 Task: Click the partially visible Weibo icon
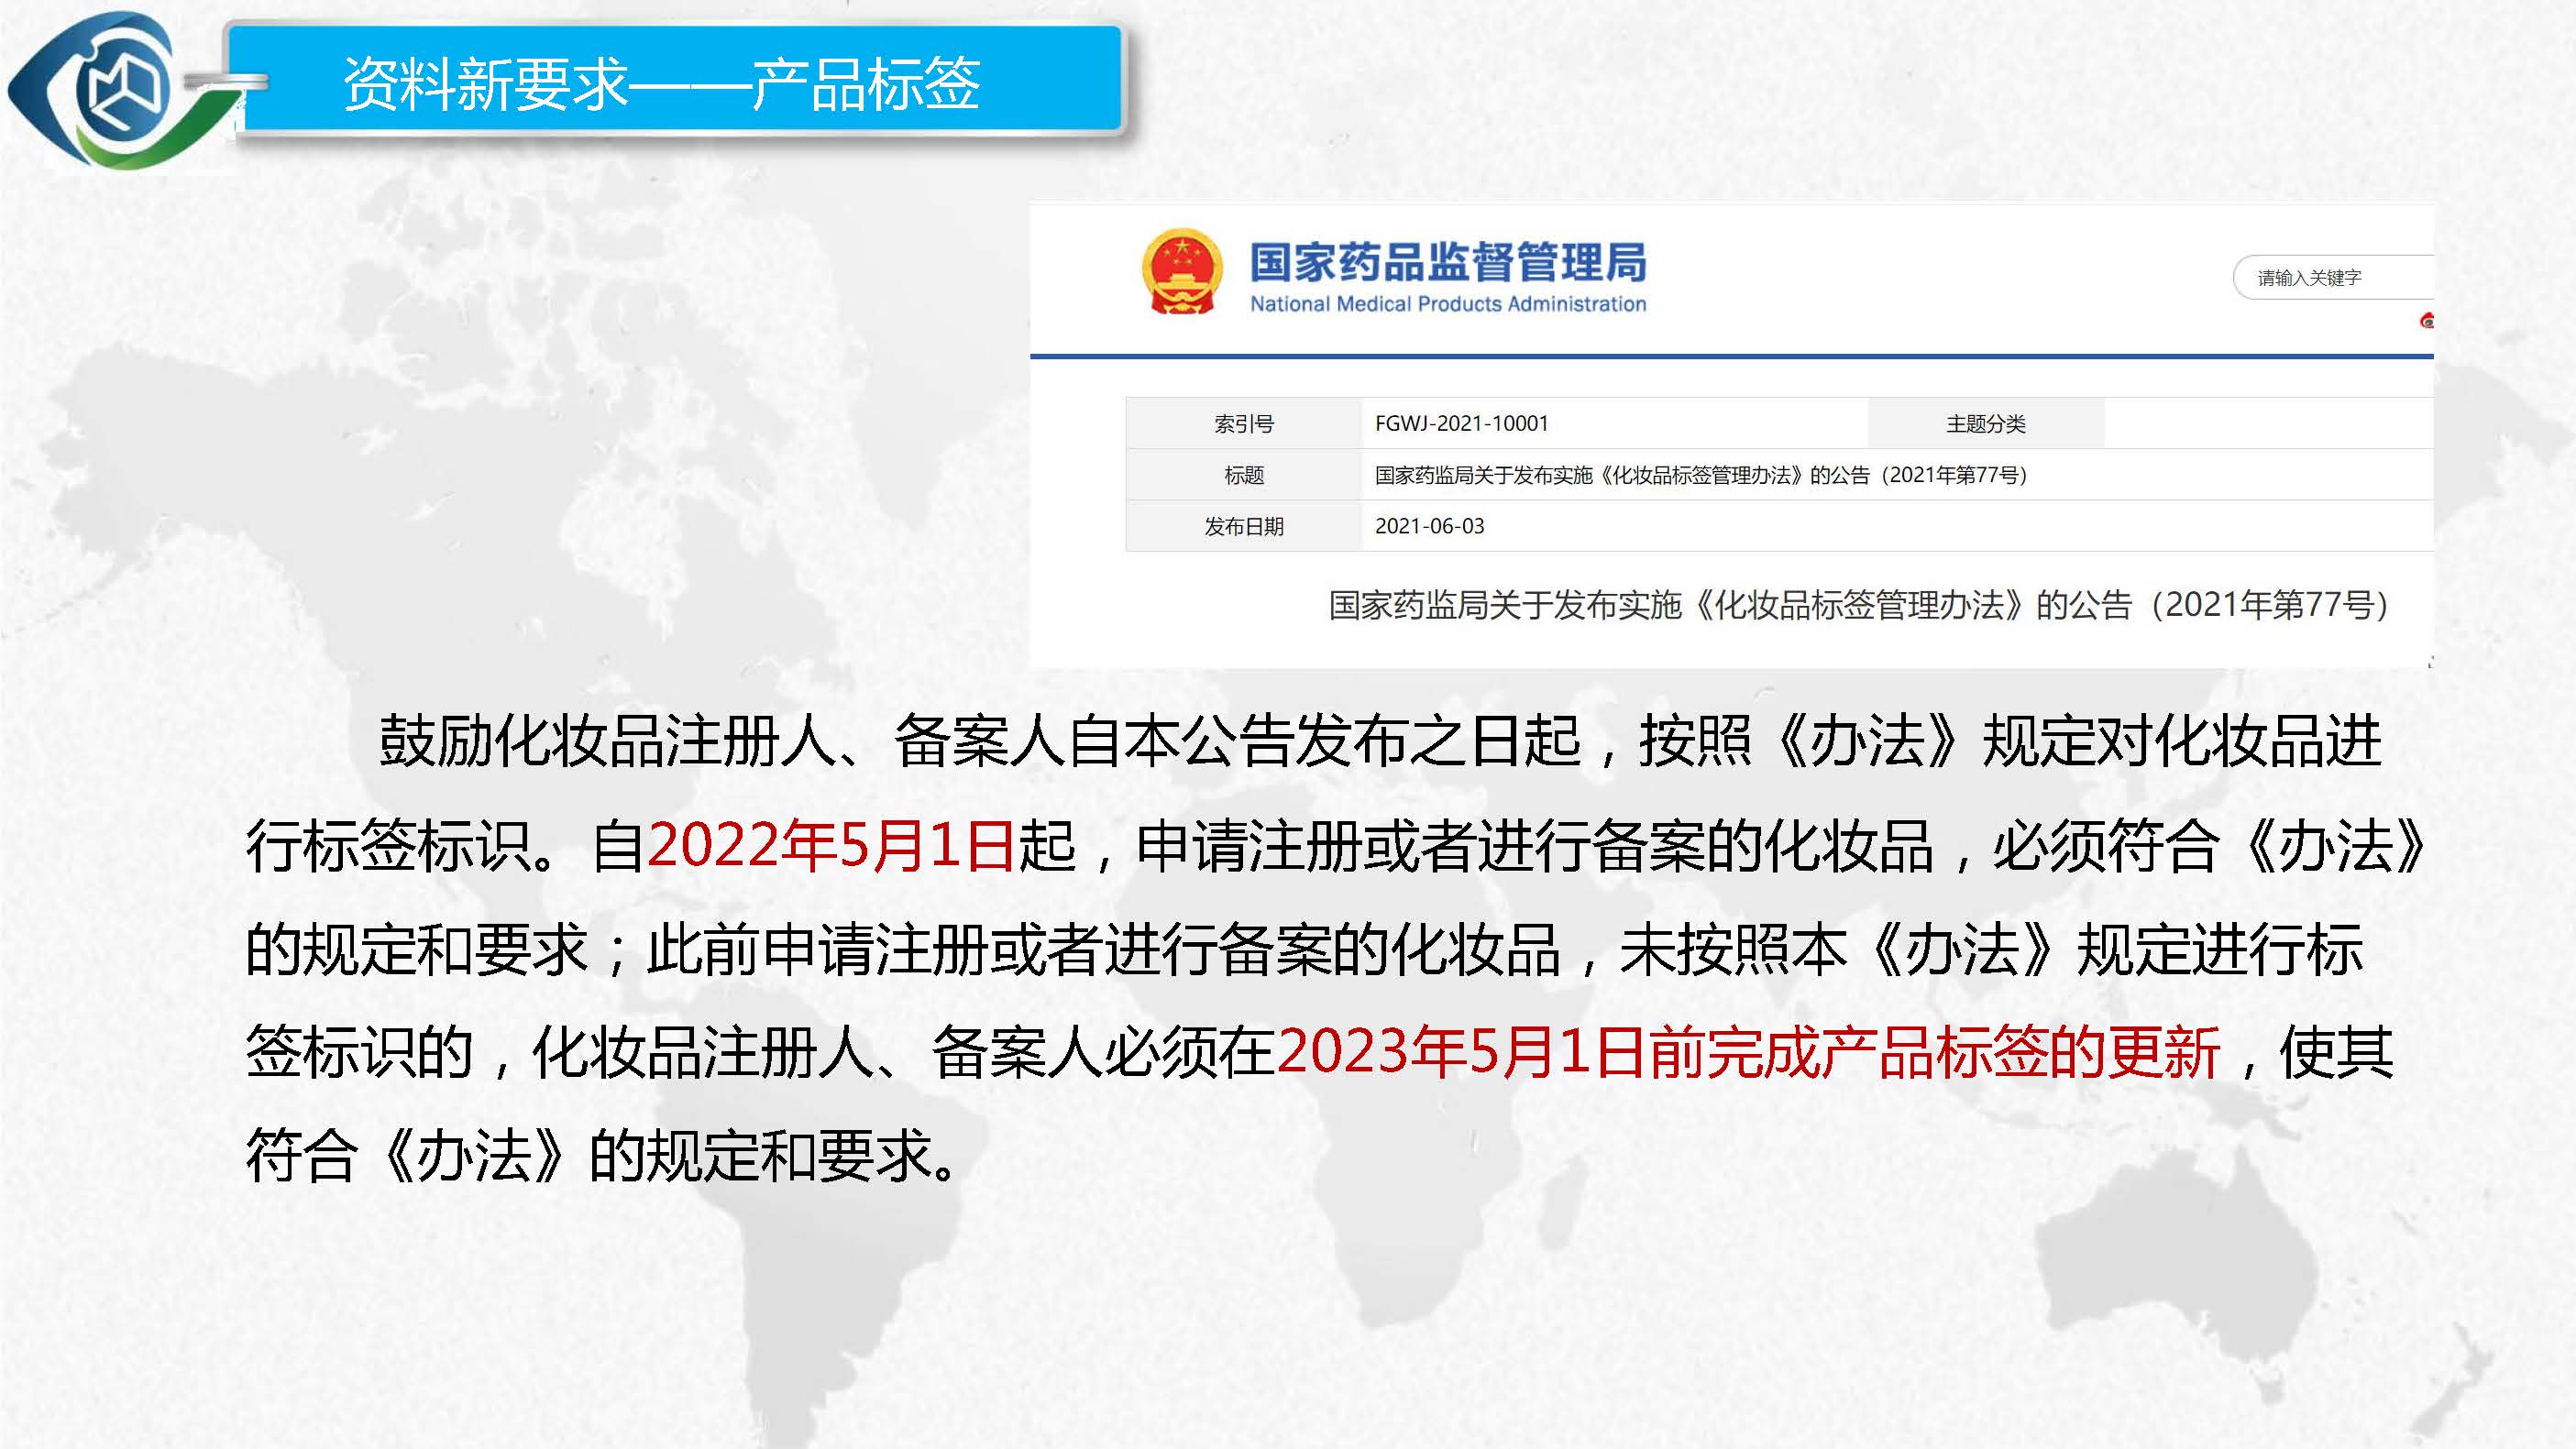[2426, 321]
